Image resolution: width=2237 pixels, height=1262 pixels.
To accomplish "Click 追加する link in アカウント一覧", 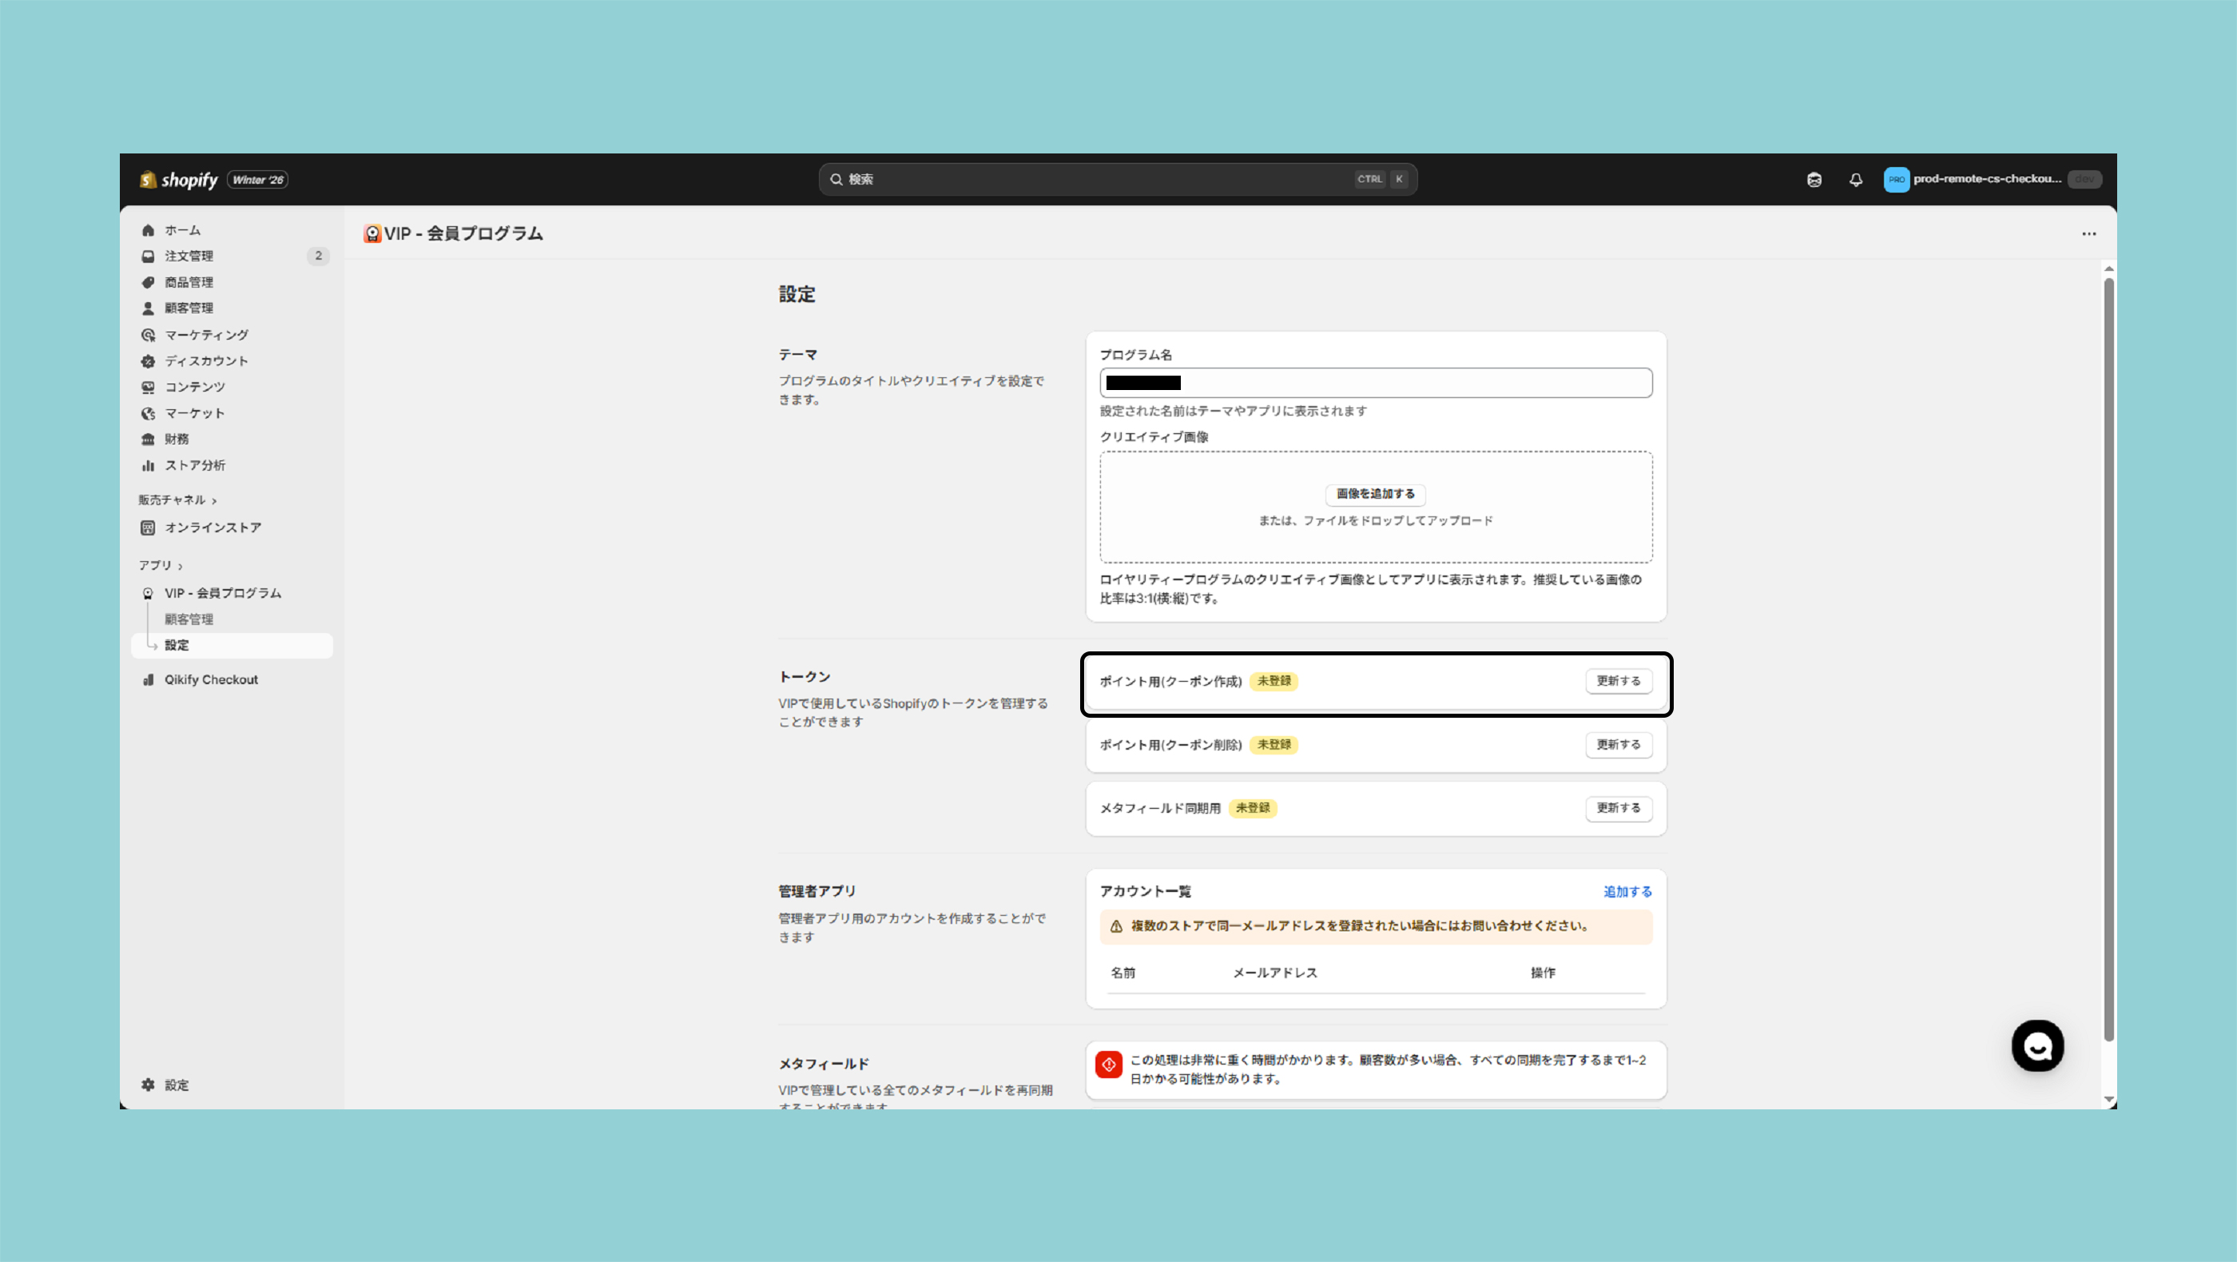I will tap(1627, 892).
